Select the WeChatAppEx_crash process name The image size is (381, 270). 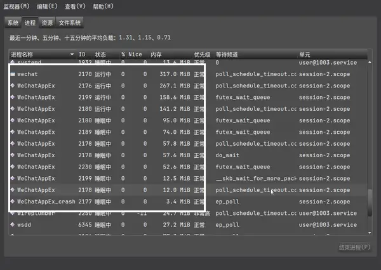click(46, 202)
